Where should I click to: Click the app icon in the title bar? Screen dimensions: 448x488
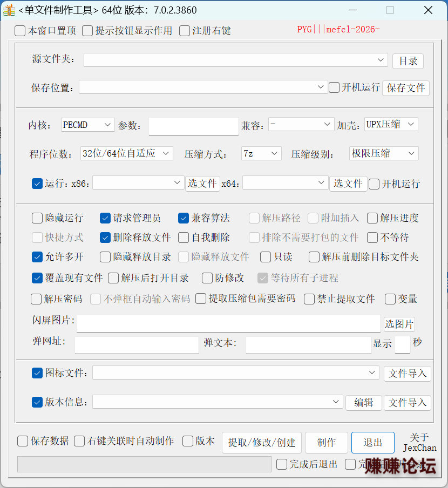click(x=9, y=10)
